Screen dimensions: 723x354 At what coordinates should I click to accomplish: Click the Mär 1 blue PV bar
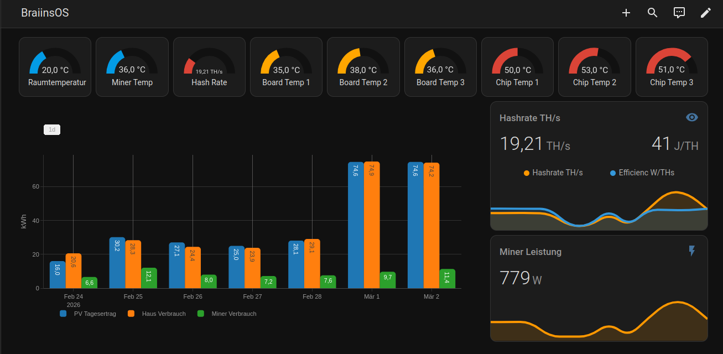(x=356, y=227)
